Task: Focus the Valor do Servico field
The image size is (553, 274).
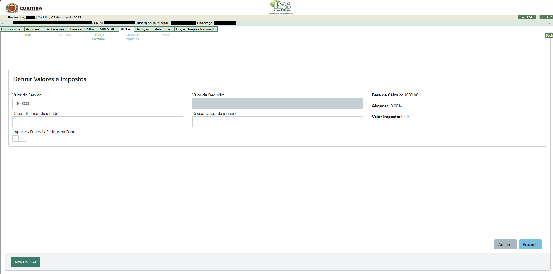Action: coord(98,103)
